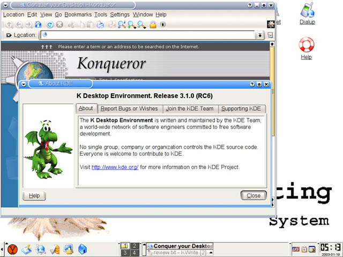The width and height of the screenshot is (343, 257).
Task: Click the "K Desktop Environment. Release 3.1.0 (RC6)" heading
Action: tap(145, 96)
